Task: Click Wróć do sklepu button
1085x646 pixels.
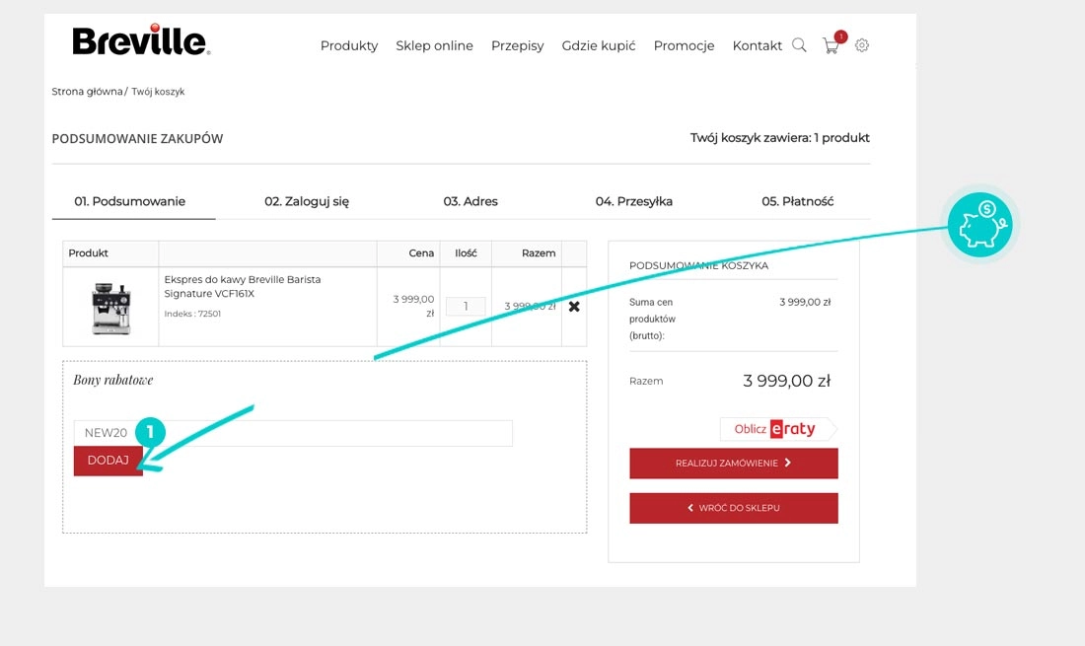Action: [x=734, y=508]
